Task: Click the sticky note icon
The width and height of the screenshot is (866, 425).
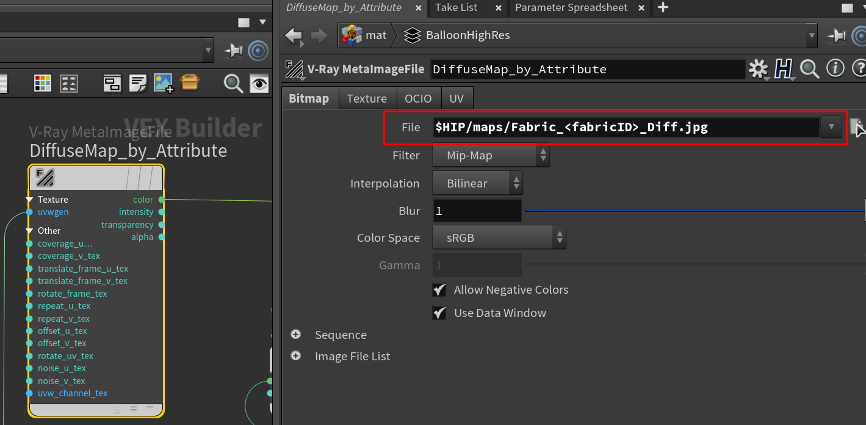Action: 138,83
